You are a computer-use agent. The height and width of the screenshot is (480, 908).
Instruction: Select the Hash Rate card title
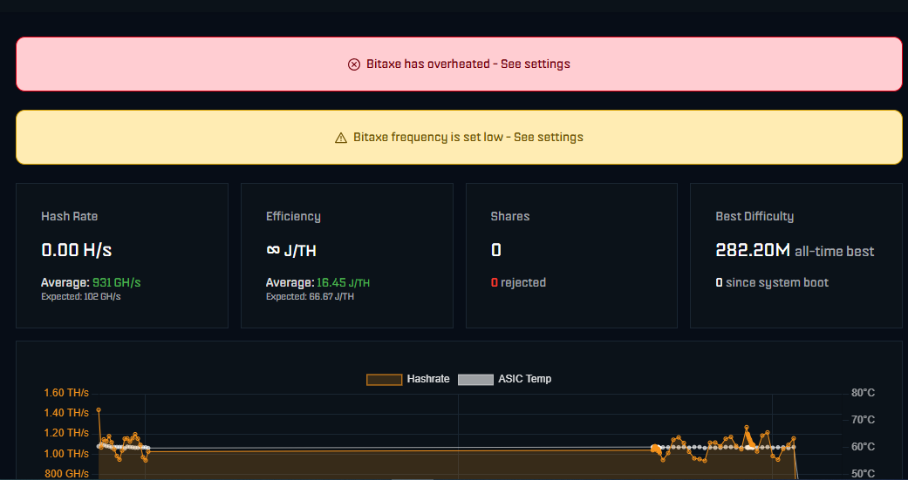pos(70,216)
